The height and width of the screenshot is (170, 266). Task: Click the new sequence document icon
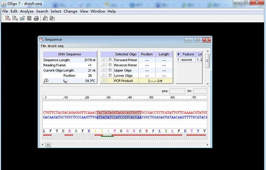point(8,18)
